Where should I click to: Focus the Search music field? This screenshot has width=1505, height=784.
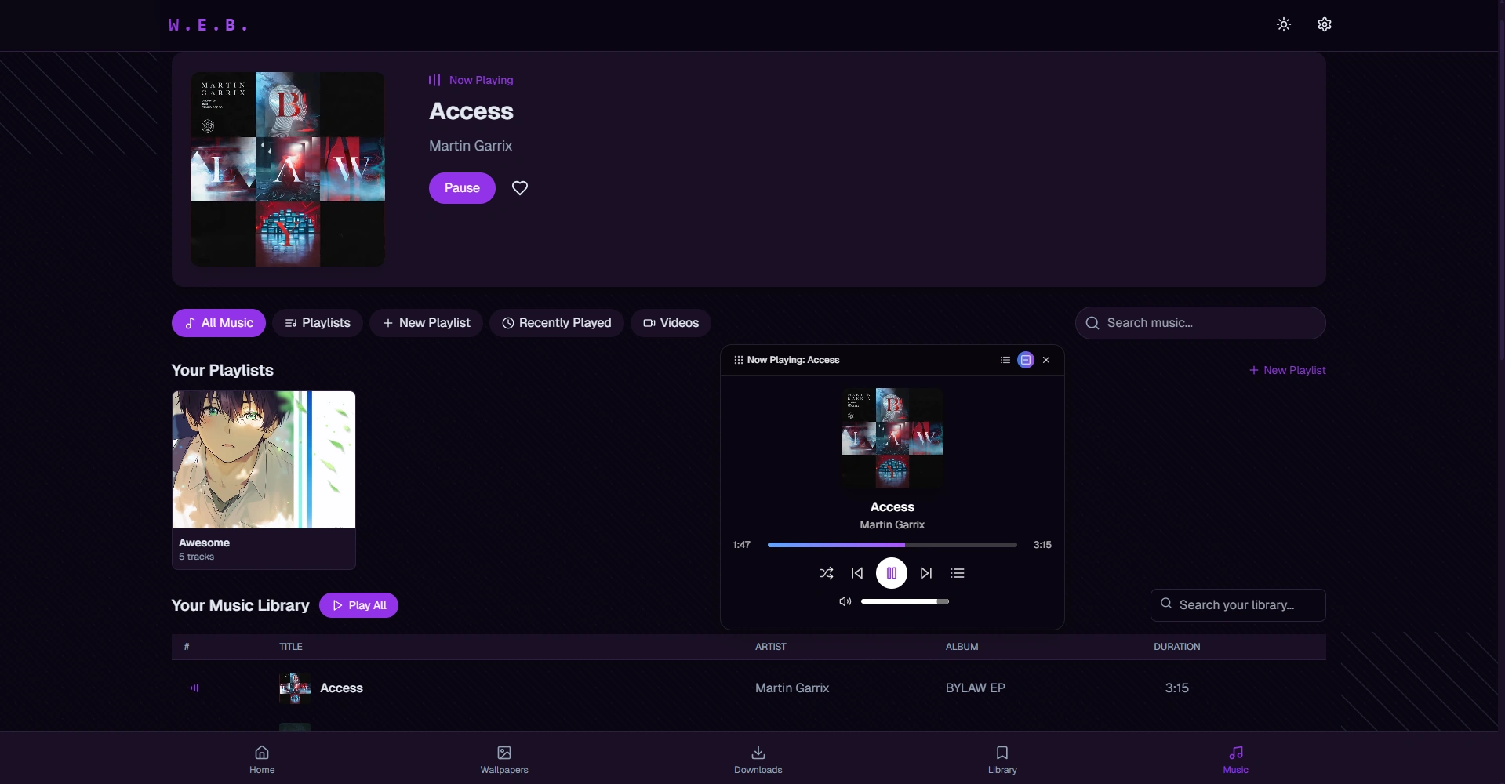pos(1201,323)
